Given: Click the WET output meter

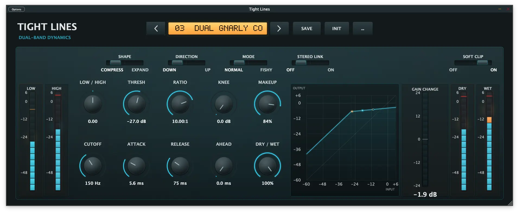Looking at the screenshot, I should pyautogui.click(x=489, y=141).
